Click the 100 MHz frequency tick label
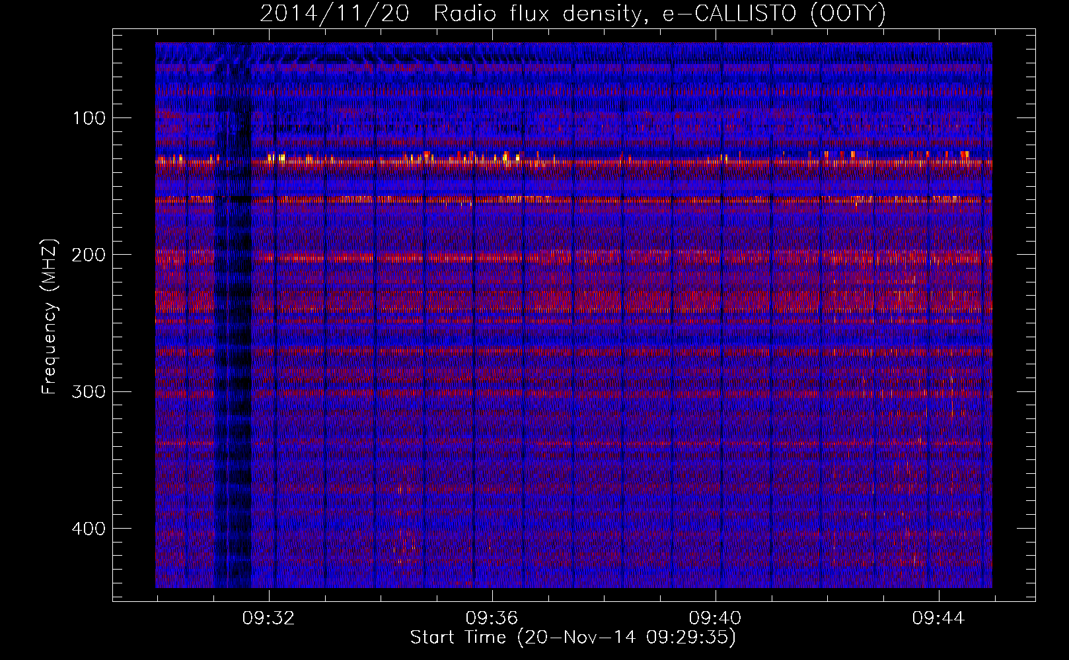The width and height of the screenshot is (1069, 660). 89,118
